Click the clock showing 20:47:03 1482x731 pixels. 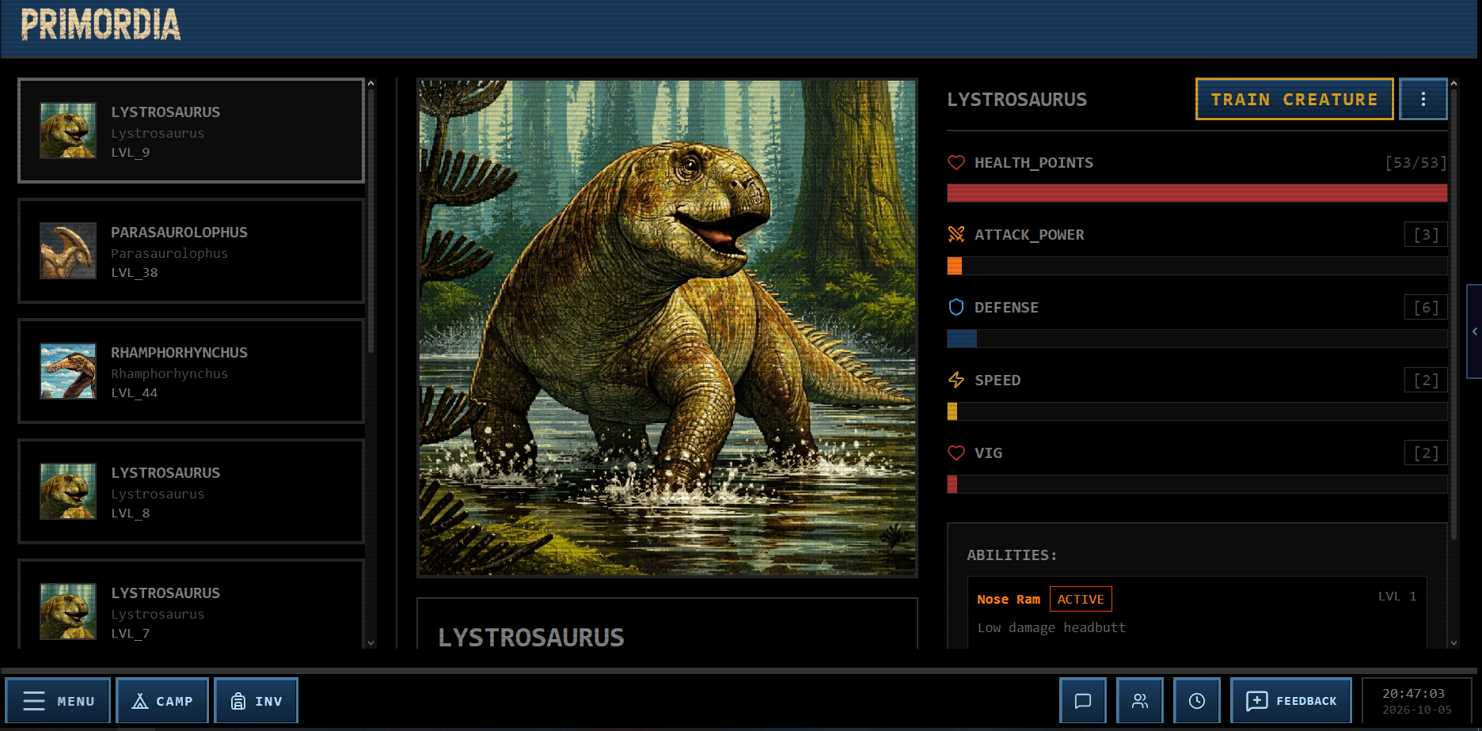(1414, 693)
